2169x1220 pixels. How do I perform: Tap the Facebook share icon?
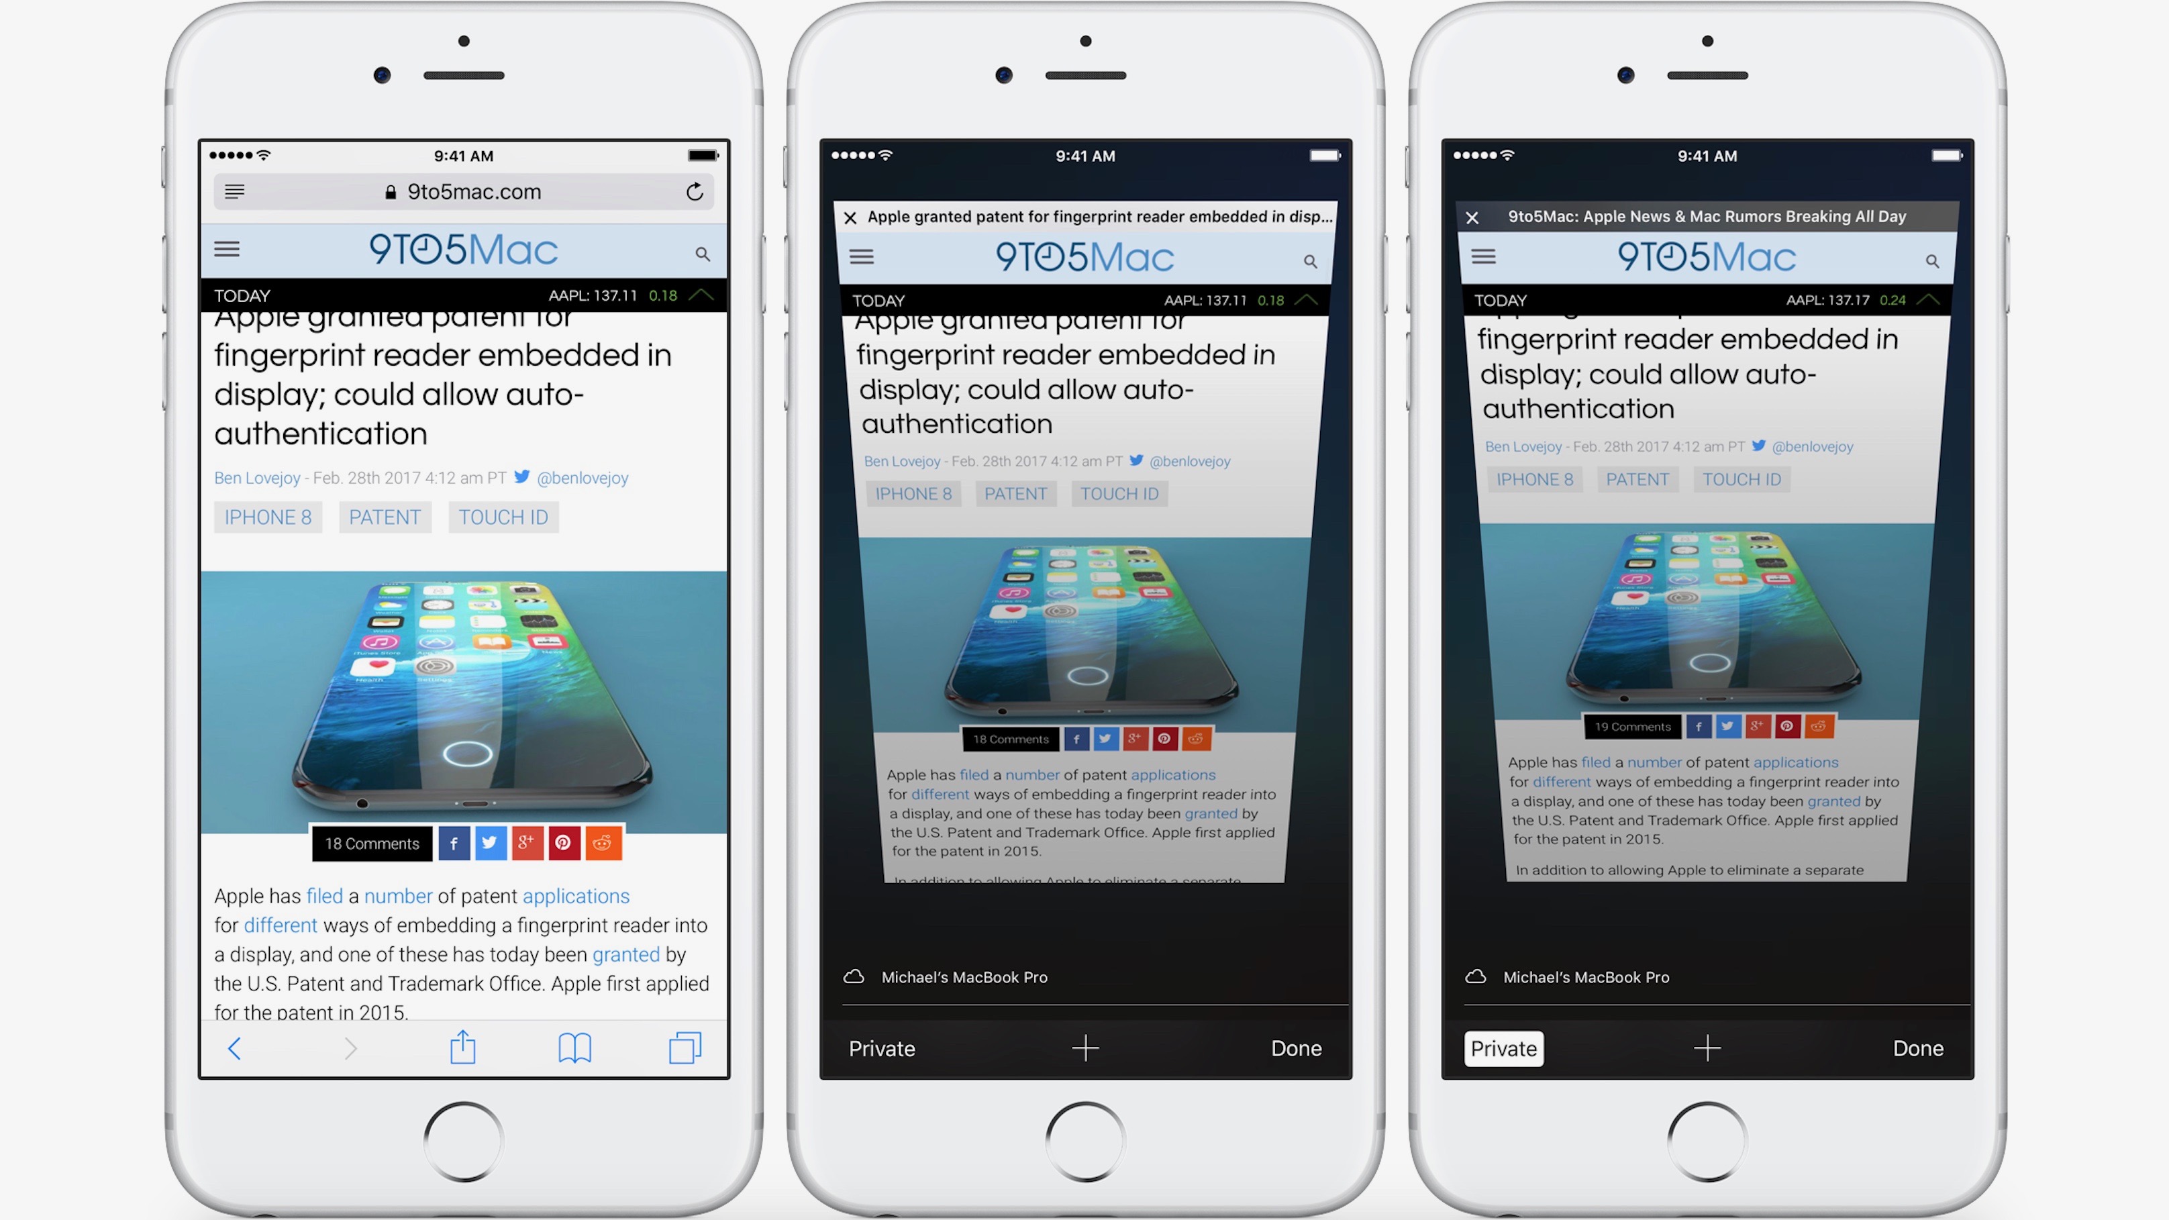(454, 845)
